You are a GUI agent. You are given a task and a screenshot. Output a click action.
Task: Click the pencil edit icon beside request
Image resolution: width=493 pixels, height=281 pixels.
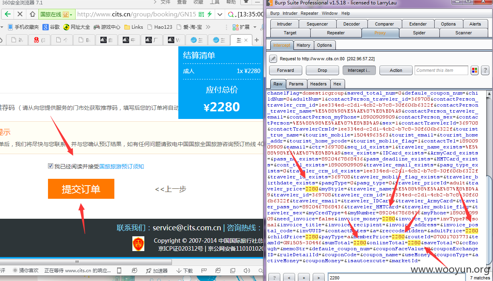[273, 59]
